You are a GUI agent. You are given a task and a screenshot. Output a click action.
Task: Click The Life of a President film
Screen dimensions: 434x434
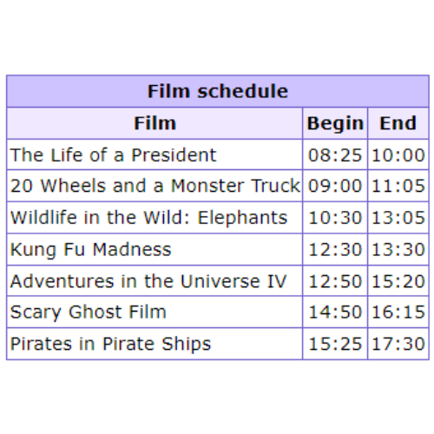(x=113, y=155)
